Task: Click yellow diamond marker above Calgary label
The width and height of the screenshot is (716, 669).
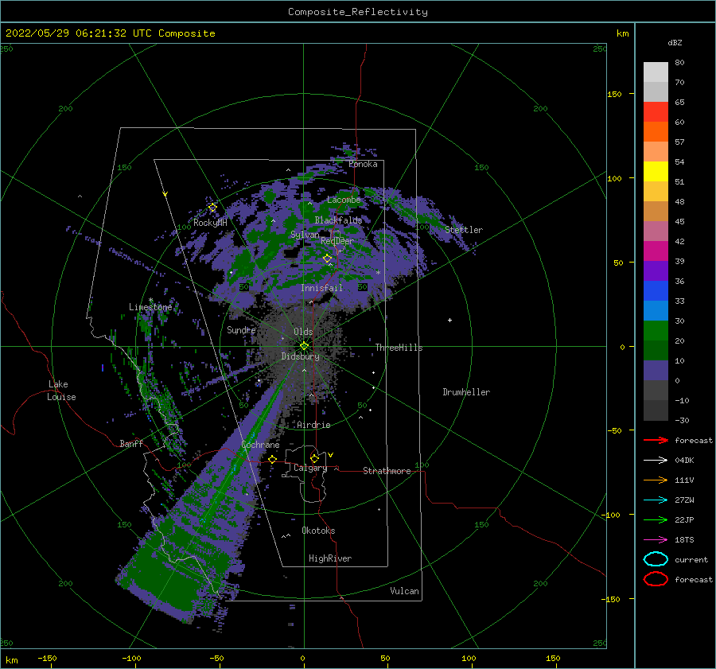Action: tap(314, 458)
